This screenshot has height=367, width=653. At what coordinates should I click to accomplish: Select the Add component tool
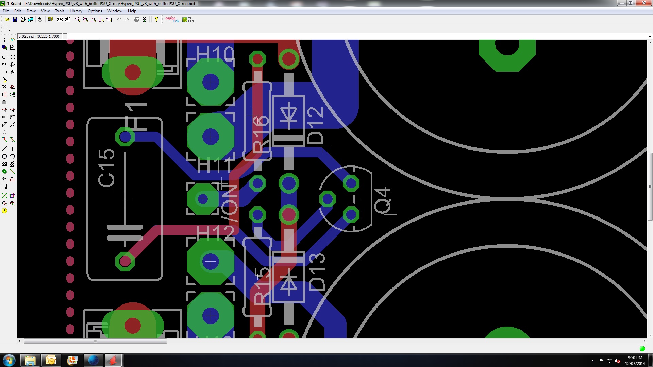pos(12,87)
